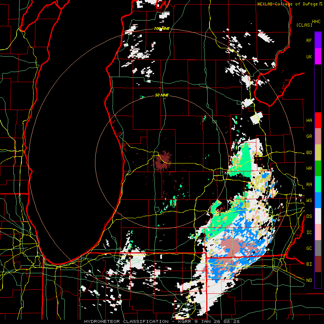The width and height of the screenshot is (324, 324).
Task: Click the HA legend label
Action: 309,120
